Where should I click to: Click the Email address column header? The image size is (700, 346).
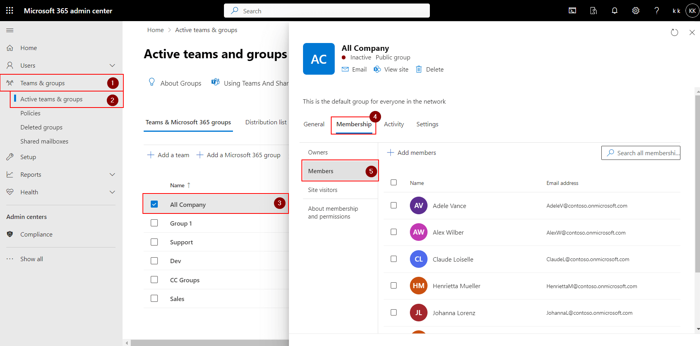562,183
